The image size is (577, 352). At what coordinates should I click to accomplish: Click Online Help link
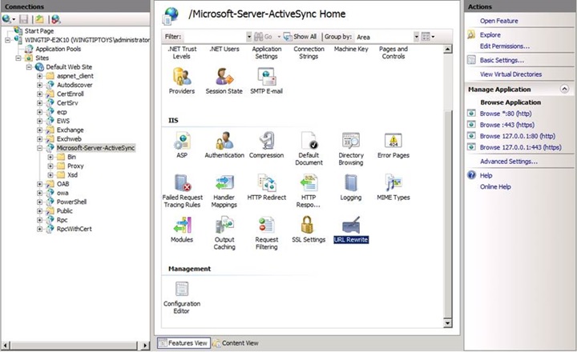[x=495, y=186]
